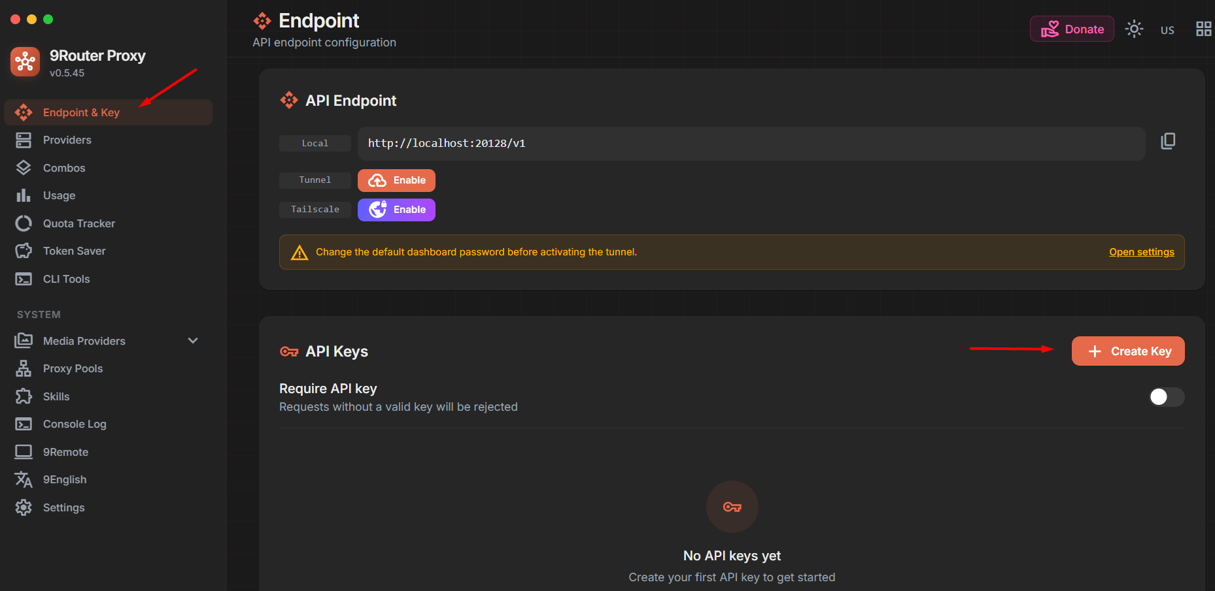Open the 9English page
Viewport: 1215px width, 591px height.
[109, 479]
